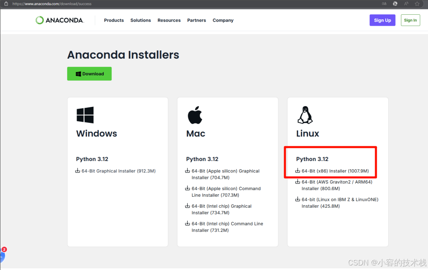Click download icon beside Apple silicon Graphical Installer
This screenshot has height=270, width=428.
click(x=187, y=170)
